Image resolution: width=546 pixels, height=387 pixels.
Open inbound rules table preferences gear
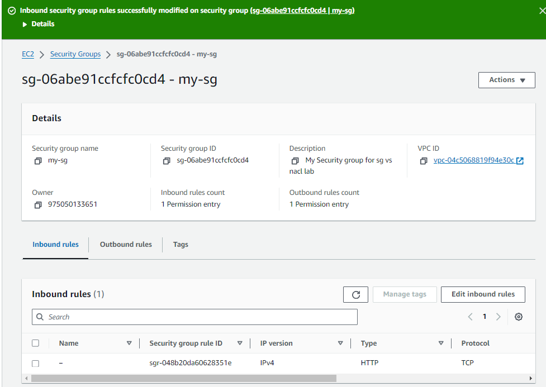point(519,317)
